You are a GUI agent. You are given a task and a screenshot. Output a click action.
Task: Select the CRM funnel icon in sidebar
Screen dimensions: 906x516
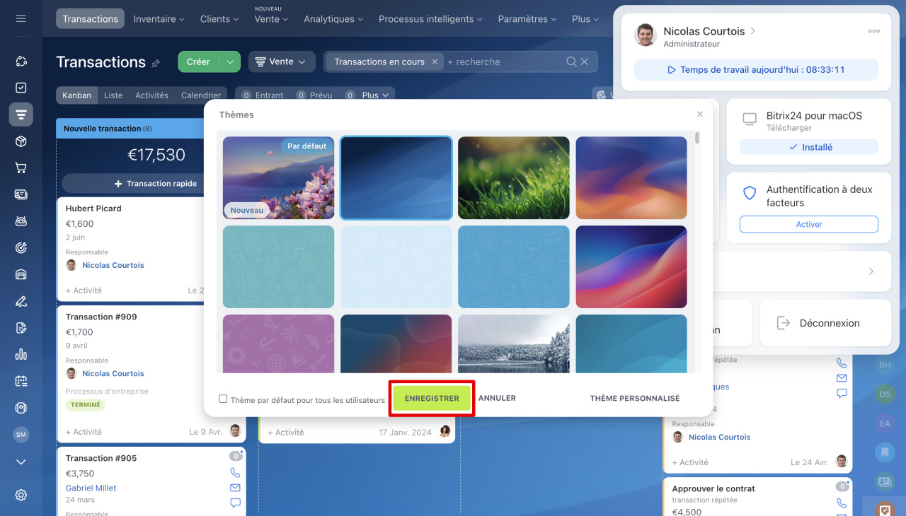click(x=21, y=115)
